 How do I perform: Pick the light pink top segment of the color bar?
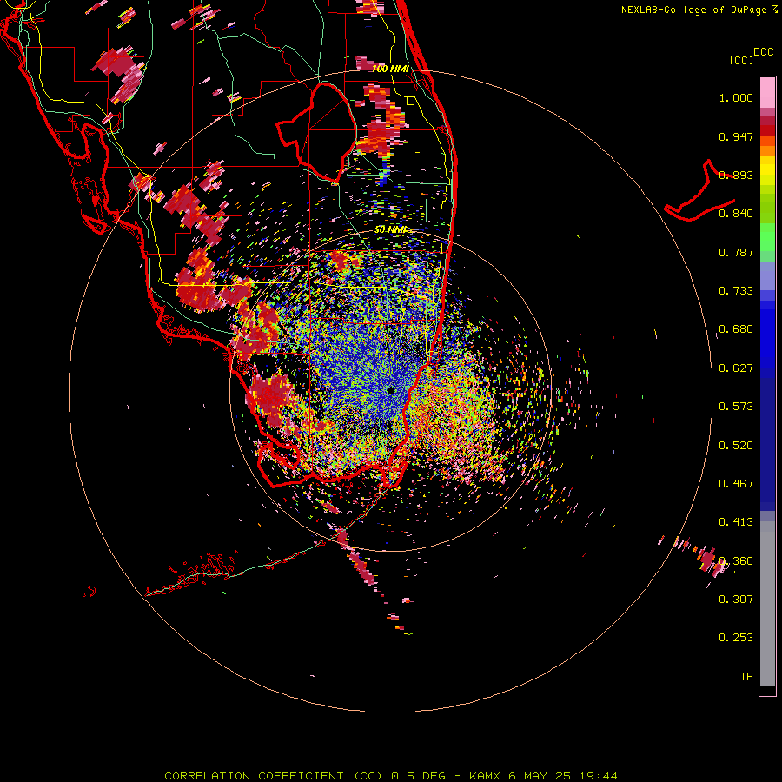pos(767,92)
